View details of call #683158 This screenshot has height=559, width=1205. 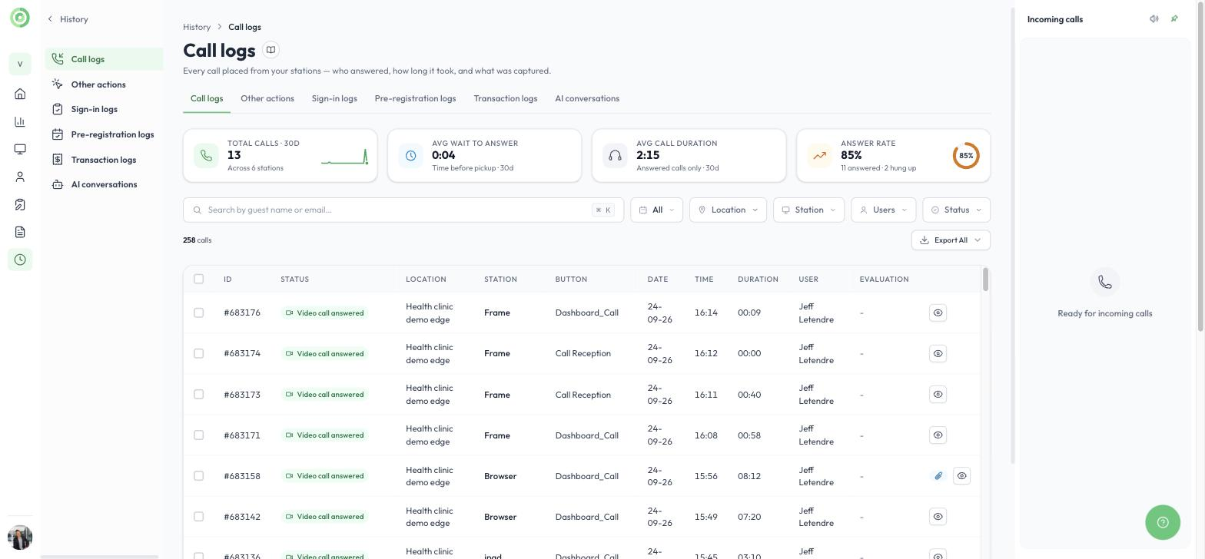click(x=961, y=476)
